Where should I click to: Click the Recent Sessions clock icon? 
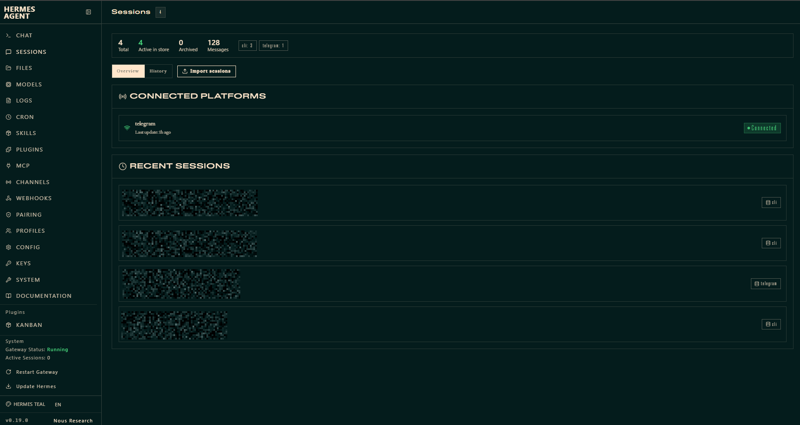pos(123,166)
